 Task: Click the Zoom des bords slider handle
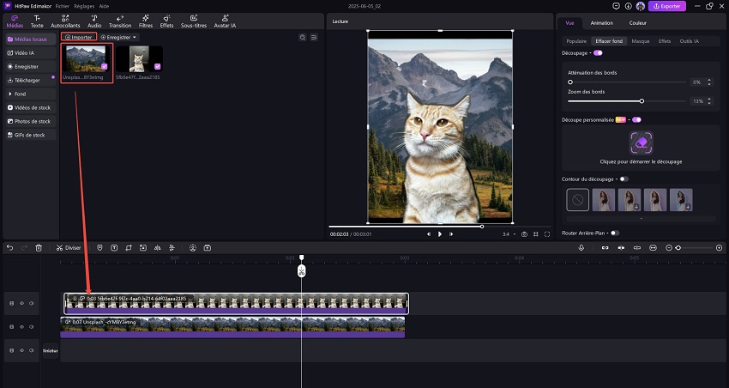[642, 101]
